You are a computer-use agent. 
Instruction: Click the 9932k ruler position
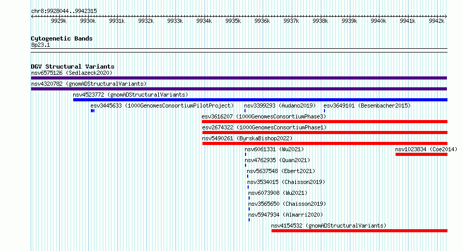pos(146,21)
